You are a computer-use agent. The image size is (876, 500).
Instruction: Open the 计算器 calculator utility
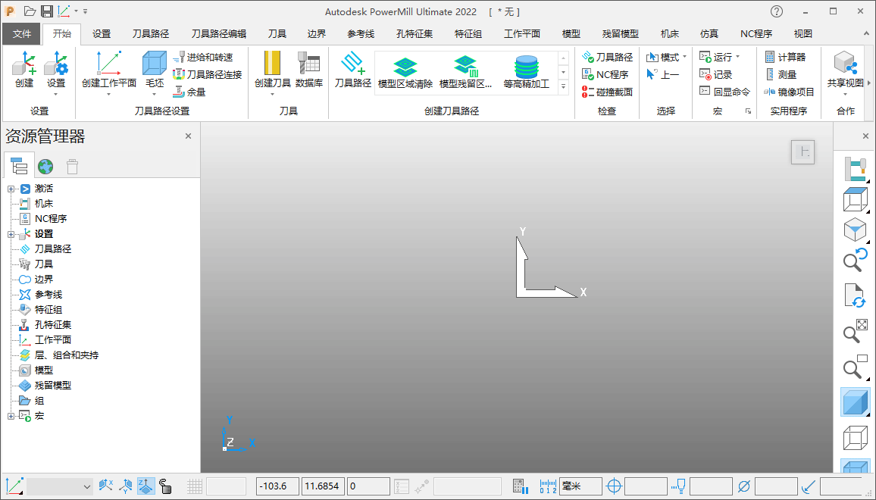(785, 57)
